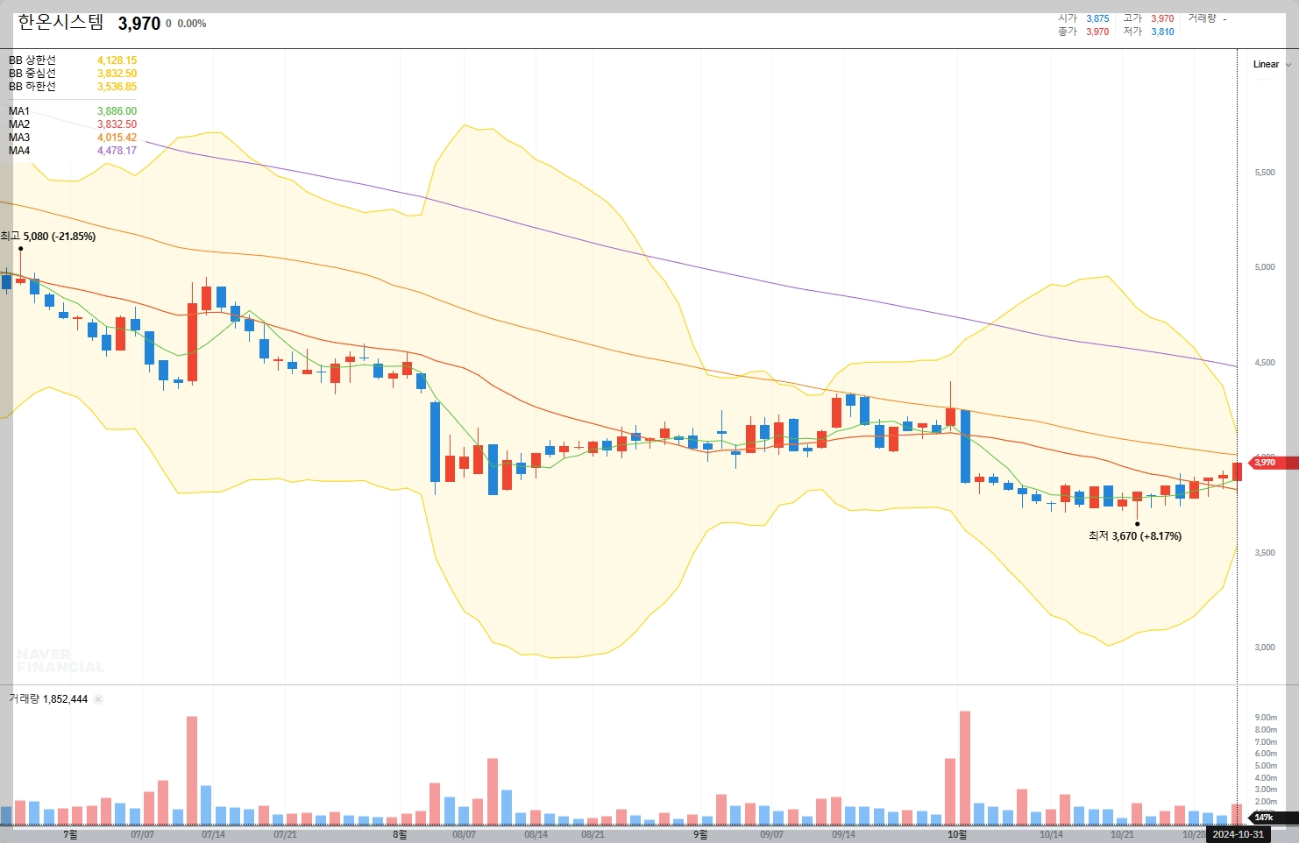Click the 종가 3,970 close price value

(x=1097, y=32)
